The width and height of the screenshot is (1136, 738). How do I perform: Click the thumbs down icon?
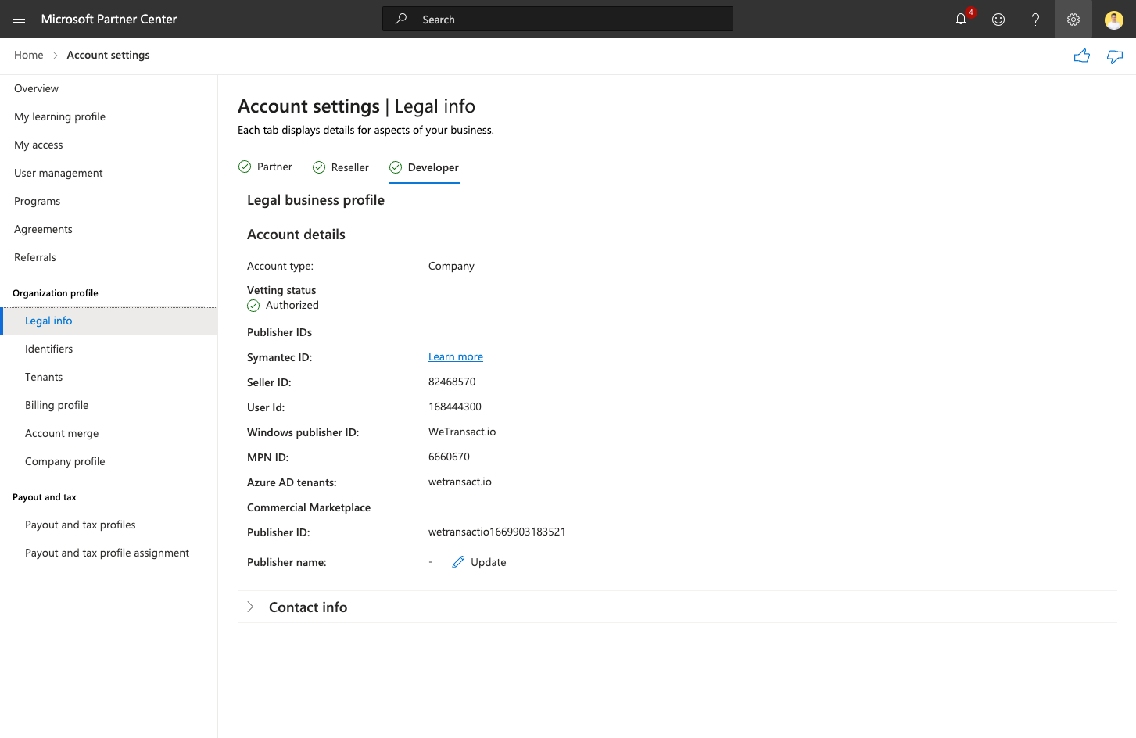(x=1115, y=56)
